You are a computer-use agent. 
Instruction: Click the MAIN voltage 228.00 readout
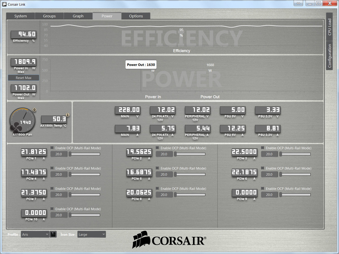click(x=128, y=110)
